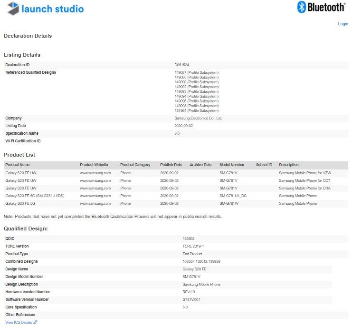Open the View ICS Details link

[19, 322]
